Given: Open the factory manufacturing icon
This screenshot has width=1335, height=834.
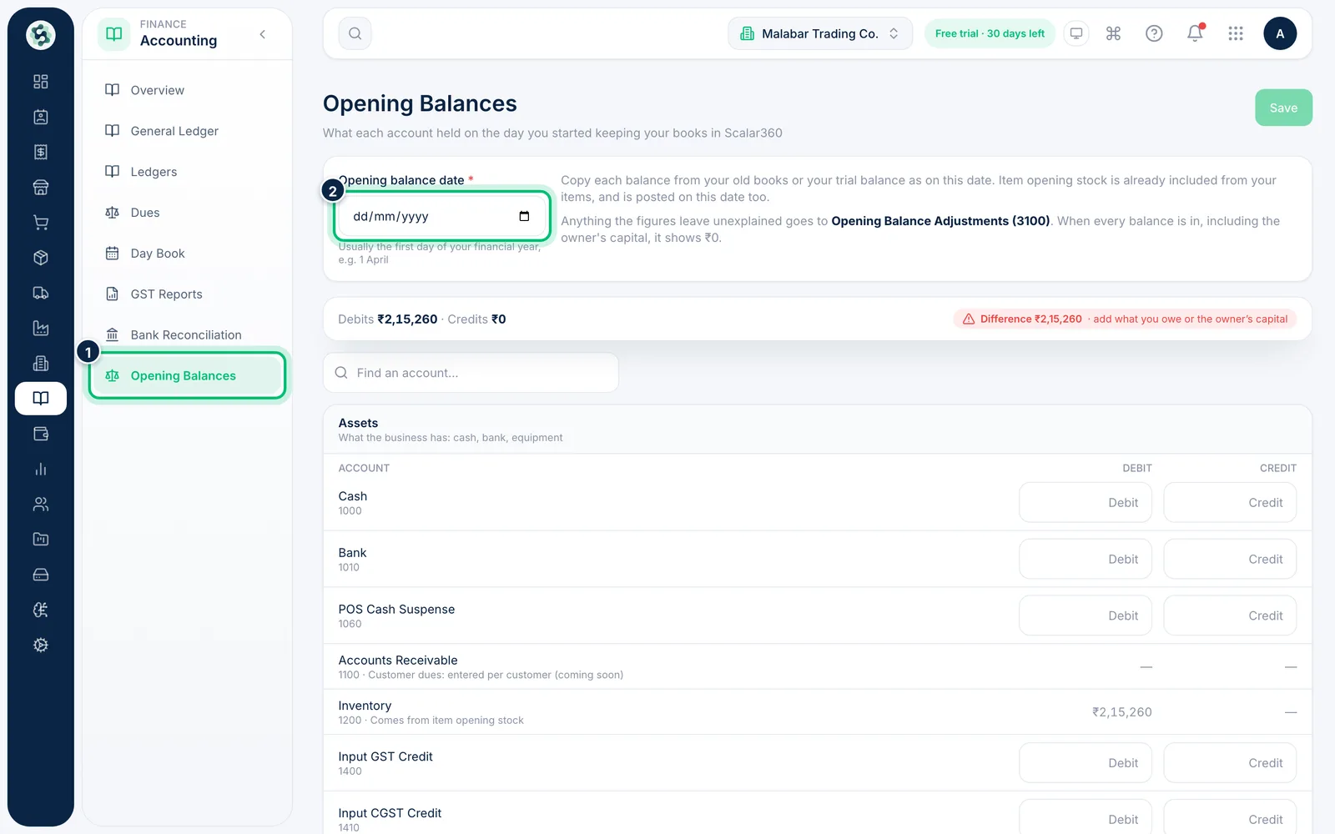Looking at the screenshot, I should [x=40, y=329].
